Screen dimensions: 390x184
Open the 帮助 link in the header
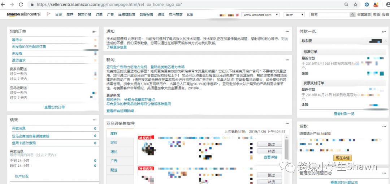pyautogui.click(x=376, y=15)
